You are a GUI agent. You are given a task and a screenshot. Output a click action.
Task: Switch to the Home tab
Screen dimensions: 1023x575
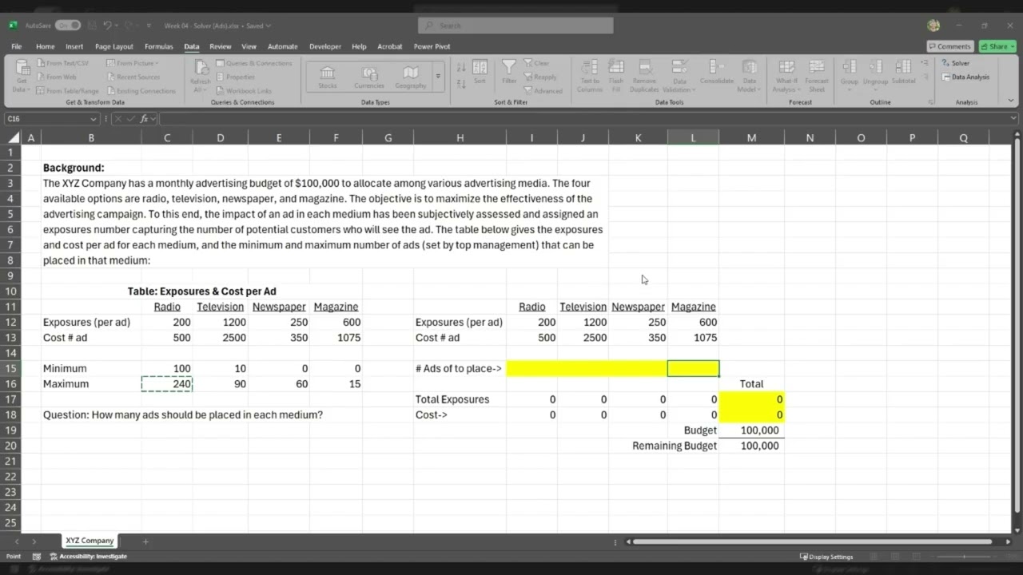click(x=45, y=46)
